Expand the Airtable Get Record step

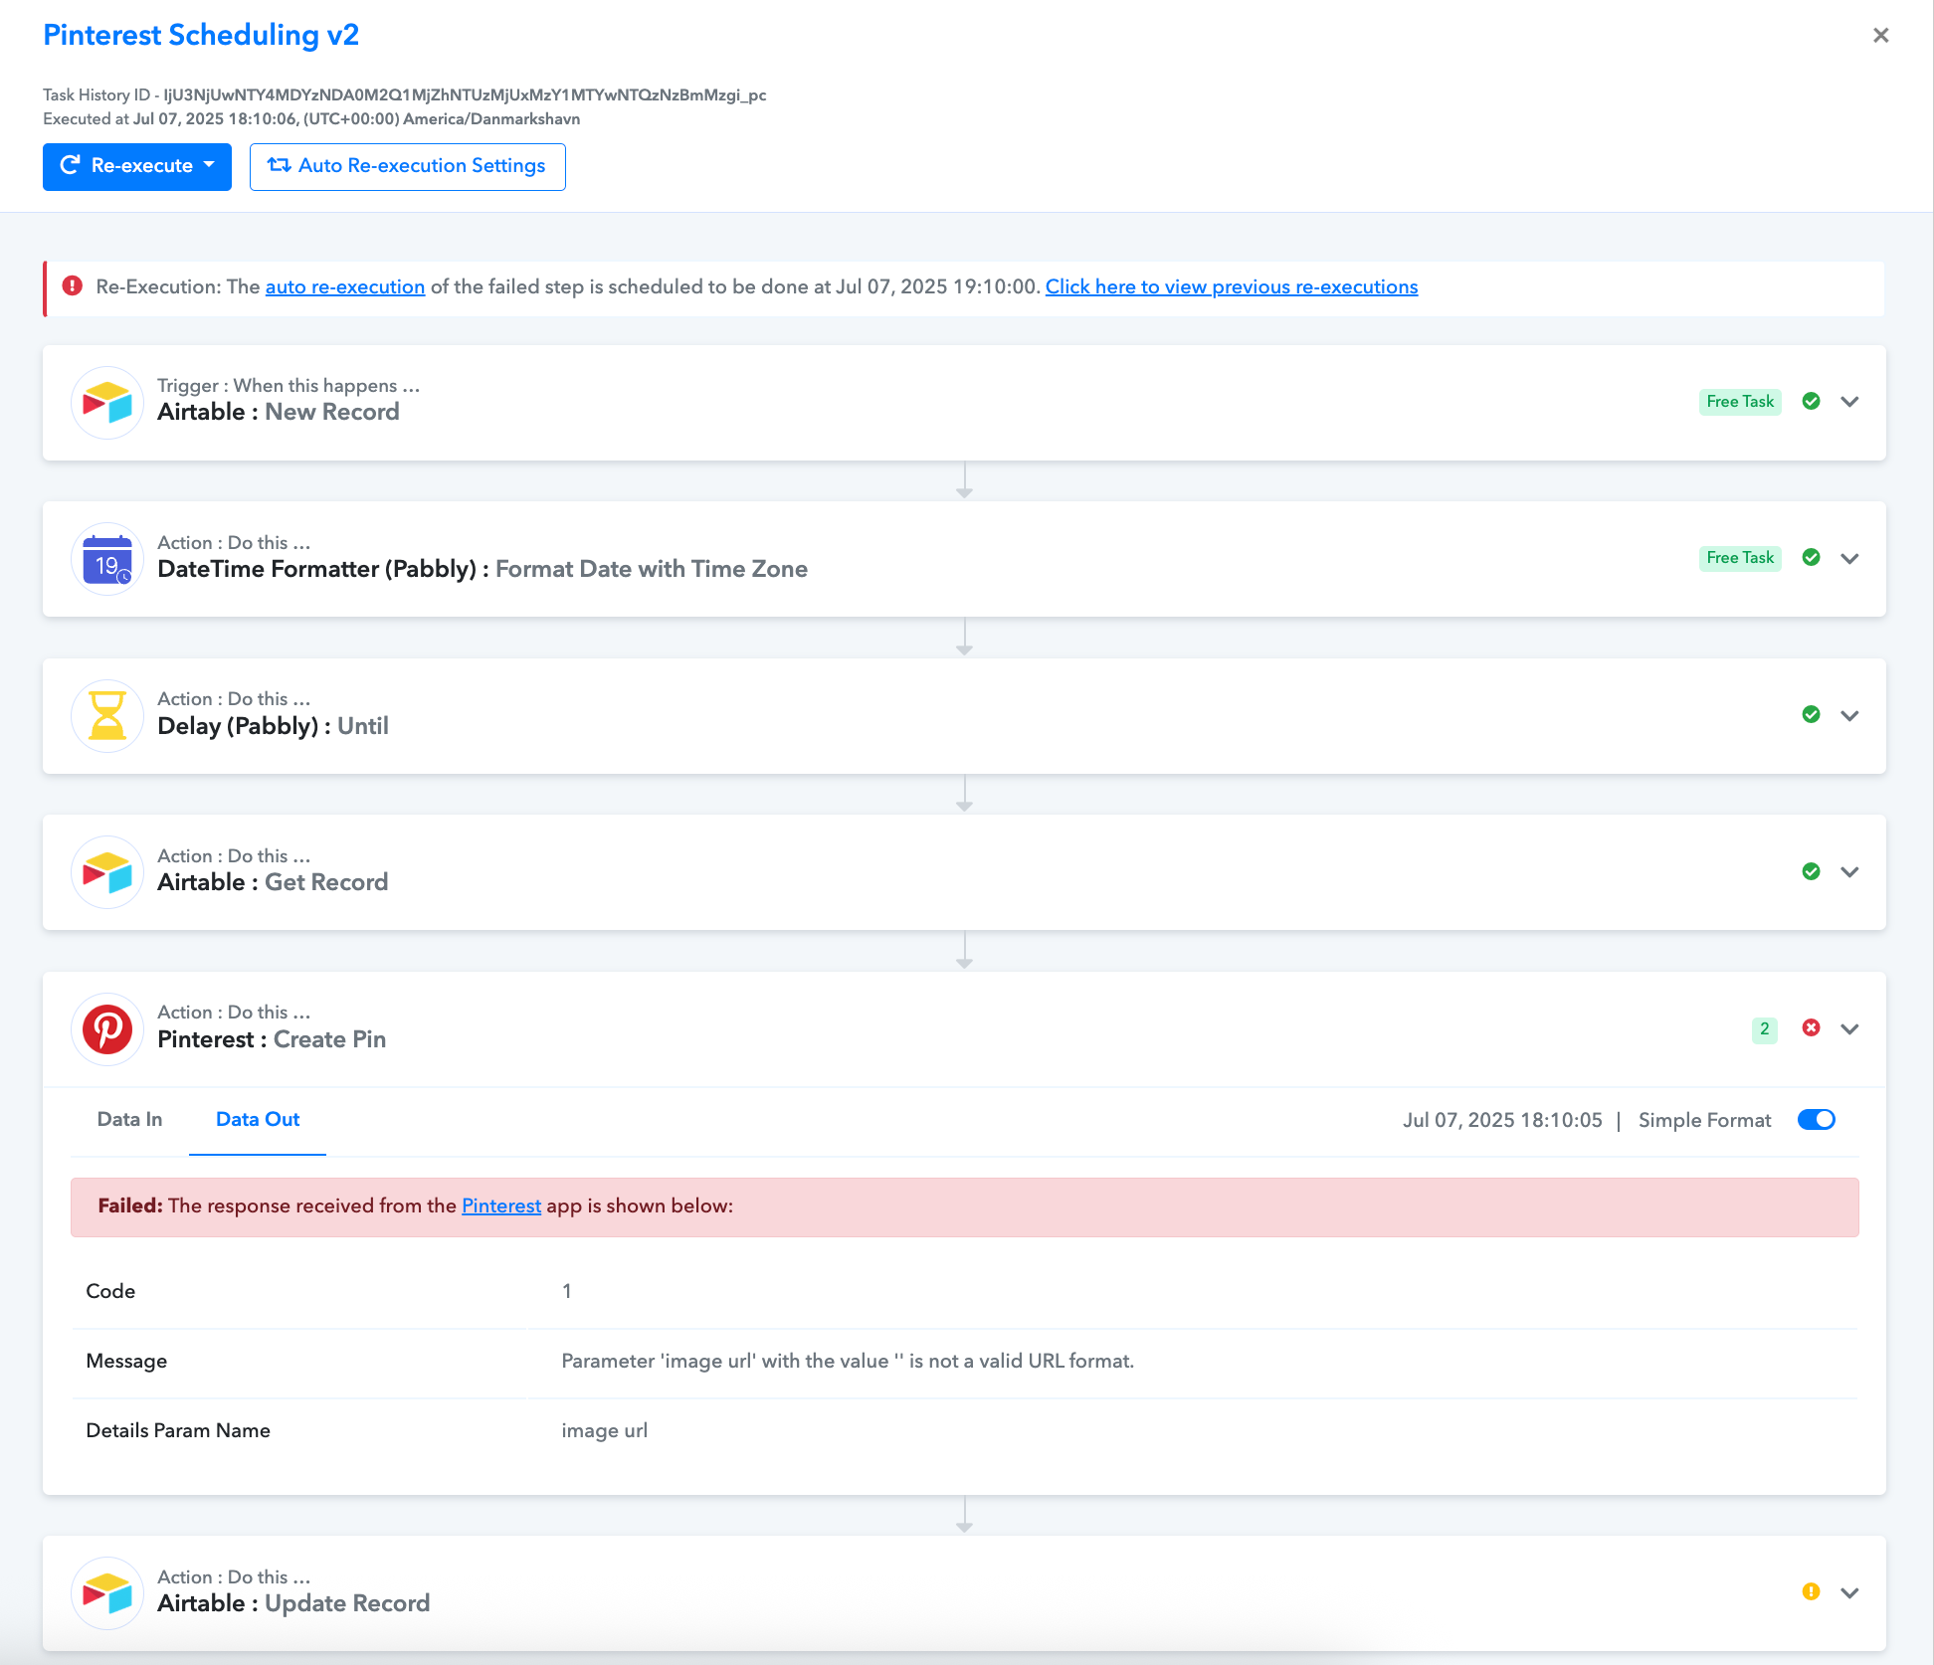[x=1850, y=871]
